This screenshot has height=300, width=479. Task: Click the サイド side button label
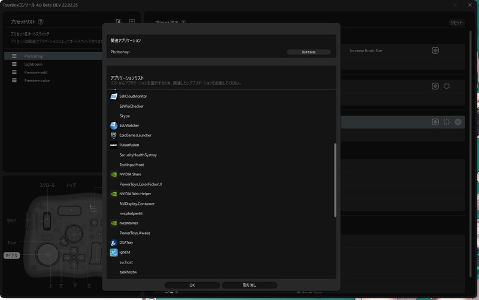11,220
